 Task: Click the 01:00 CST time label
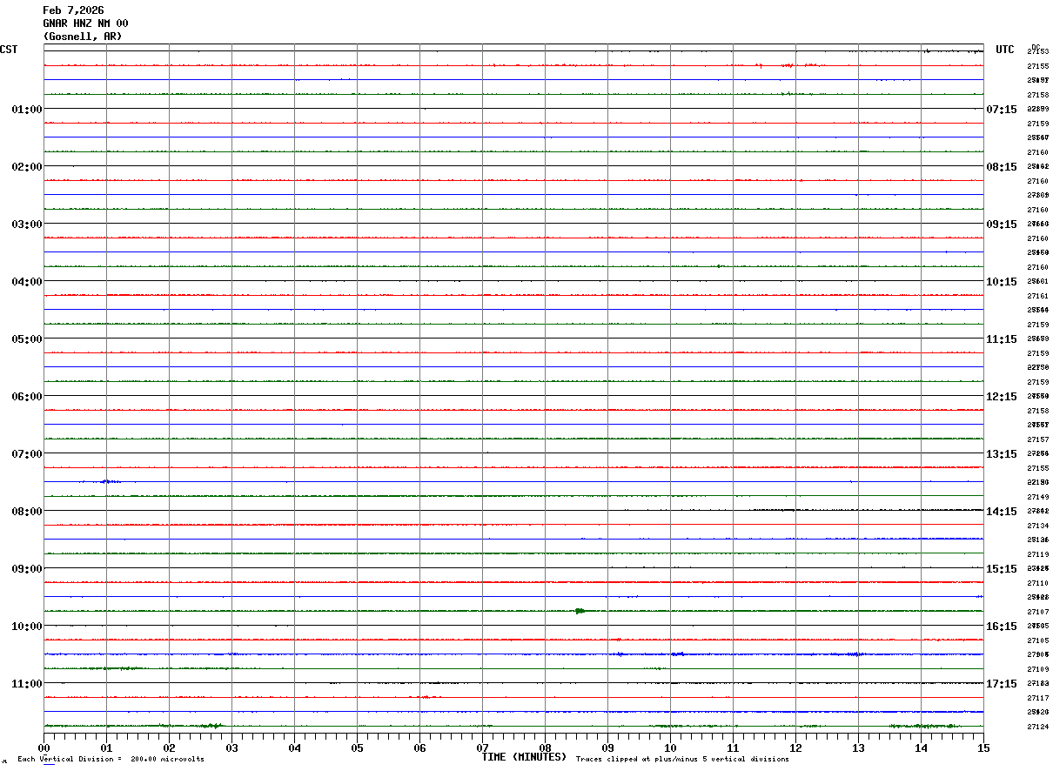click(27, 110)
